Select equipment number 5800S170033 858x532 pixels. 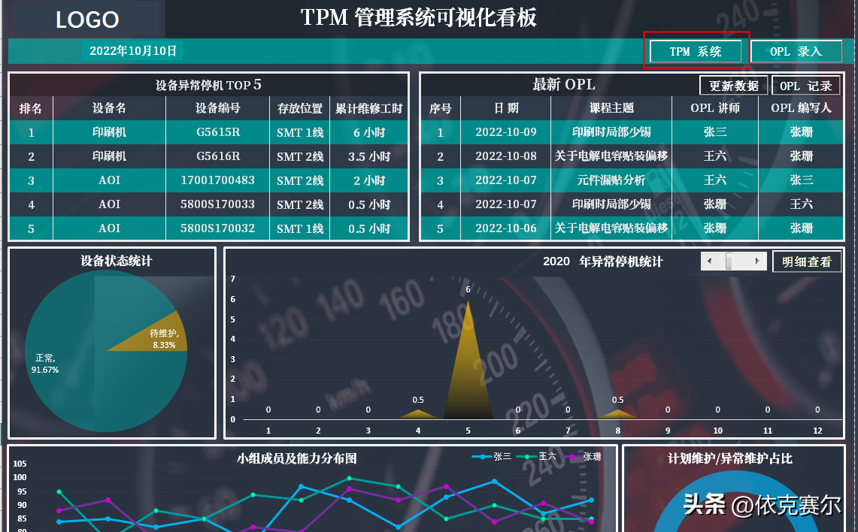tap(218, 204)
